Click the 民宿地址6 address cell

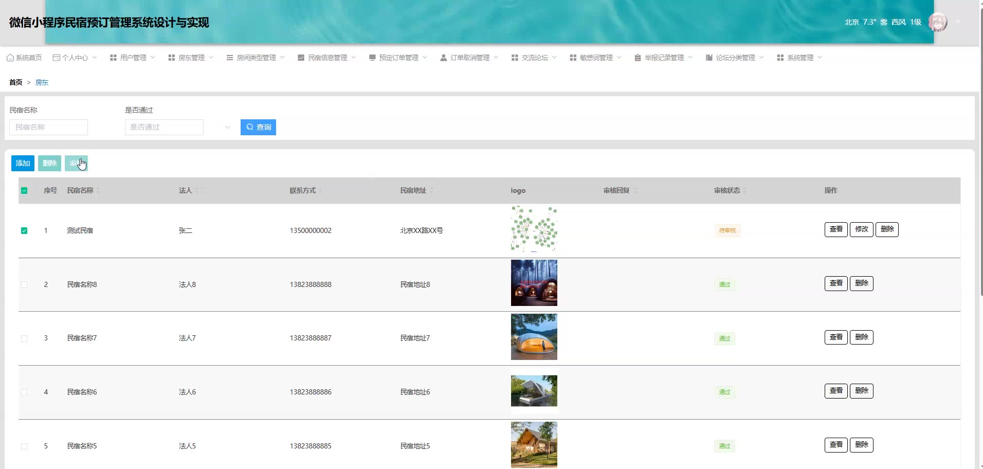point(415,392)
